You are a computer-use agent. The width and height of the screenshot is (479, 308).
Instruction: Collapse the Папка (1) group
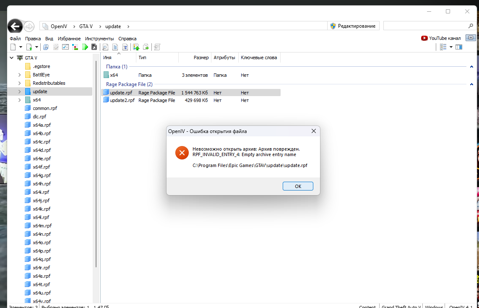[472, 67]
